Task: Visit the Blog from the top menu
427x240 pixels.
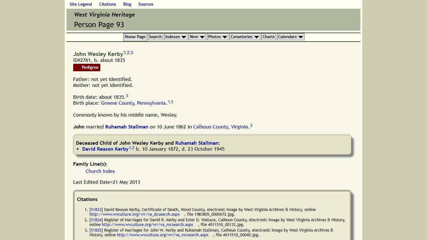Action: point(127,4)
